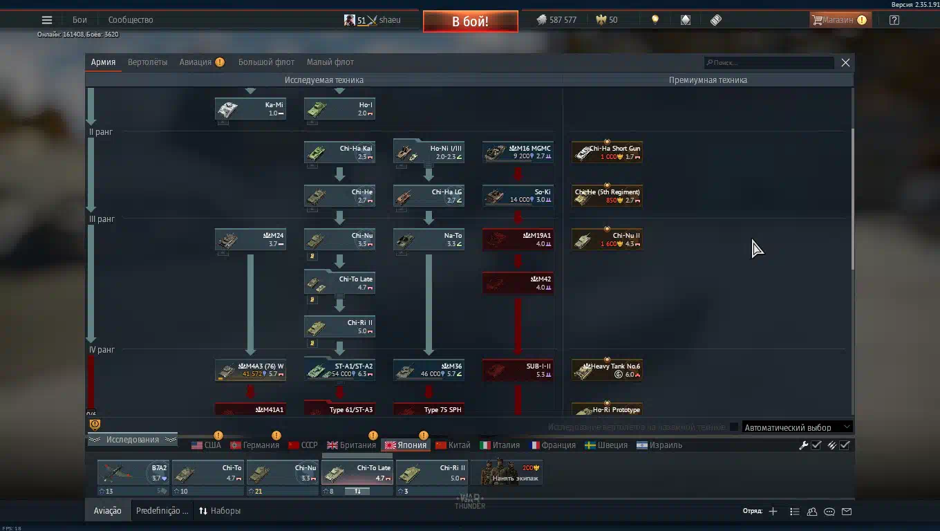The height and width of the screenshot is (531, 940).
Task: Open the Бои menu
Action: (79, 20)
